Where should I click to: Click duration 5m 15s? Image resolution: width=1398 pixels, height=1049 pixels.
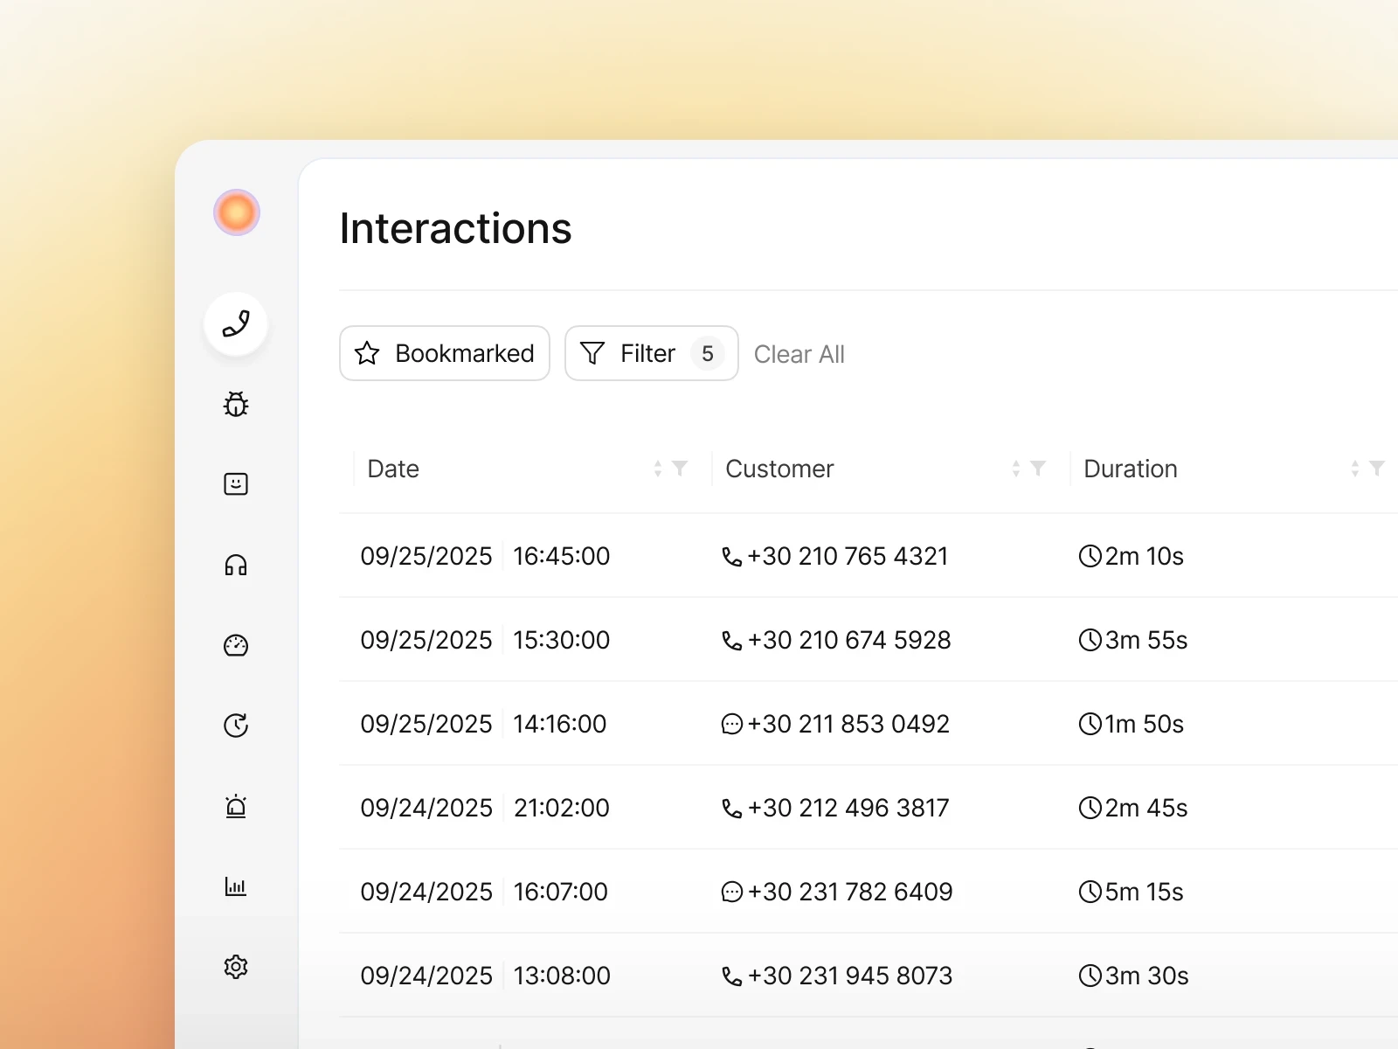[x=1144, y=892]
